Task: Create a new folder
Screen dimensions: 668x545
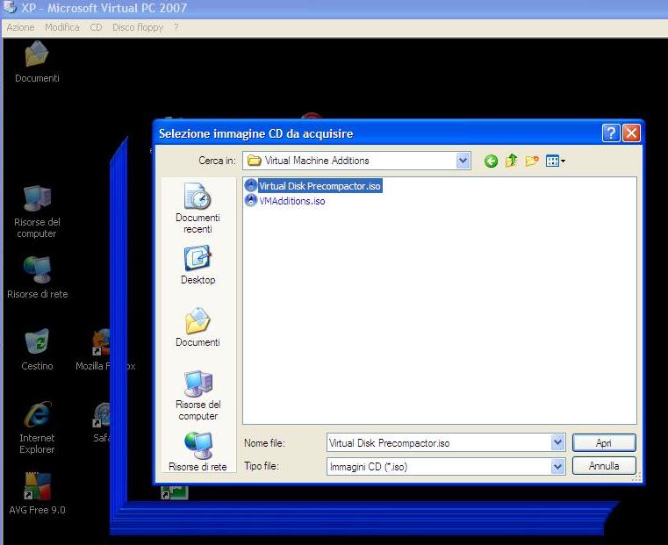Action: pos(532,161)
